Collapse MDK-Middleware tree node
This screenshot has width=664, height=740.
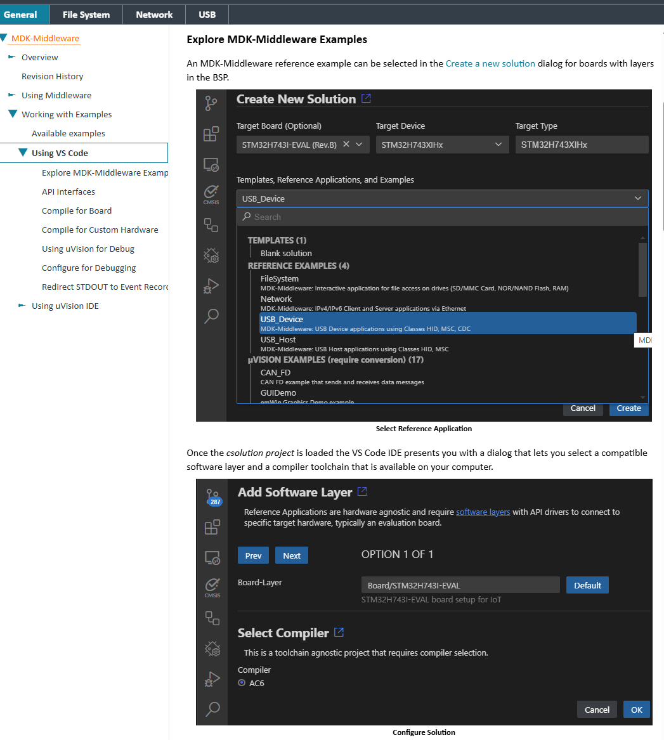pyautogui.click(x=3, y=38)
